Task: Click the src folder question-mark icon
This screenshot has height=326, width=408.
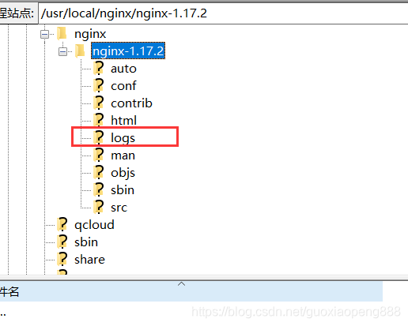Action: (99, 207)
